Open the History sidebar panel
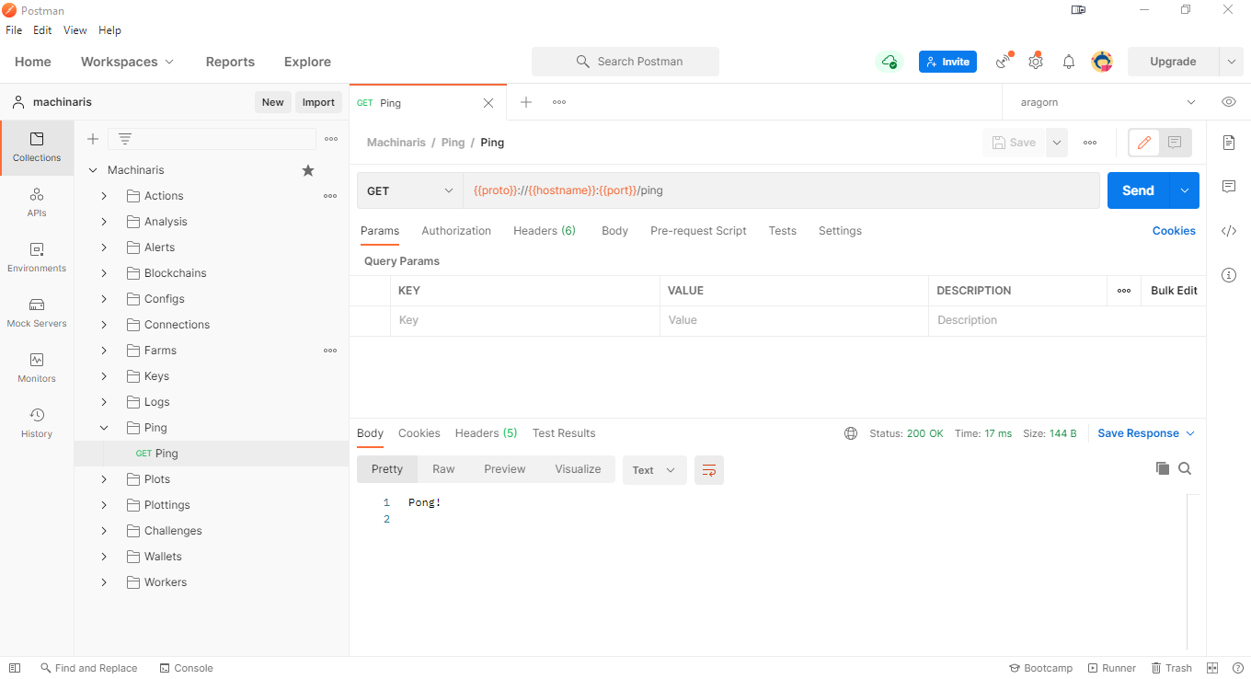The width and height of the screenshot is (1251, 679). tap(37, 423)
